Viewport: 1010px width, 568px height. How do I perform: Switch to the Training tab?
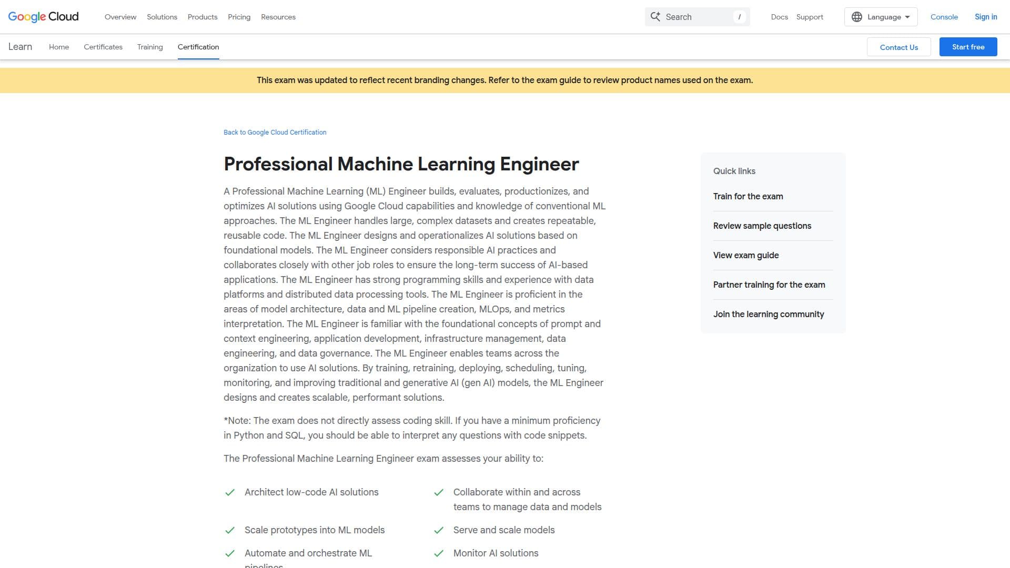tap(150, 47)
